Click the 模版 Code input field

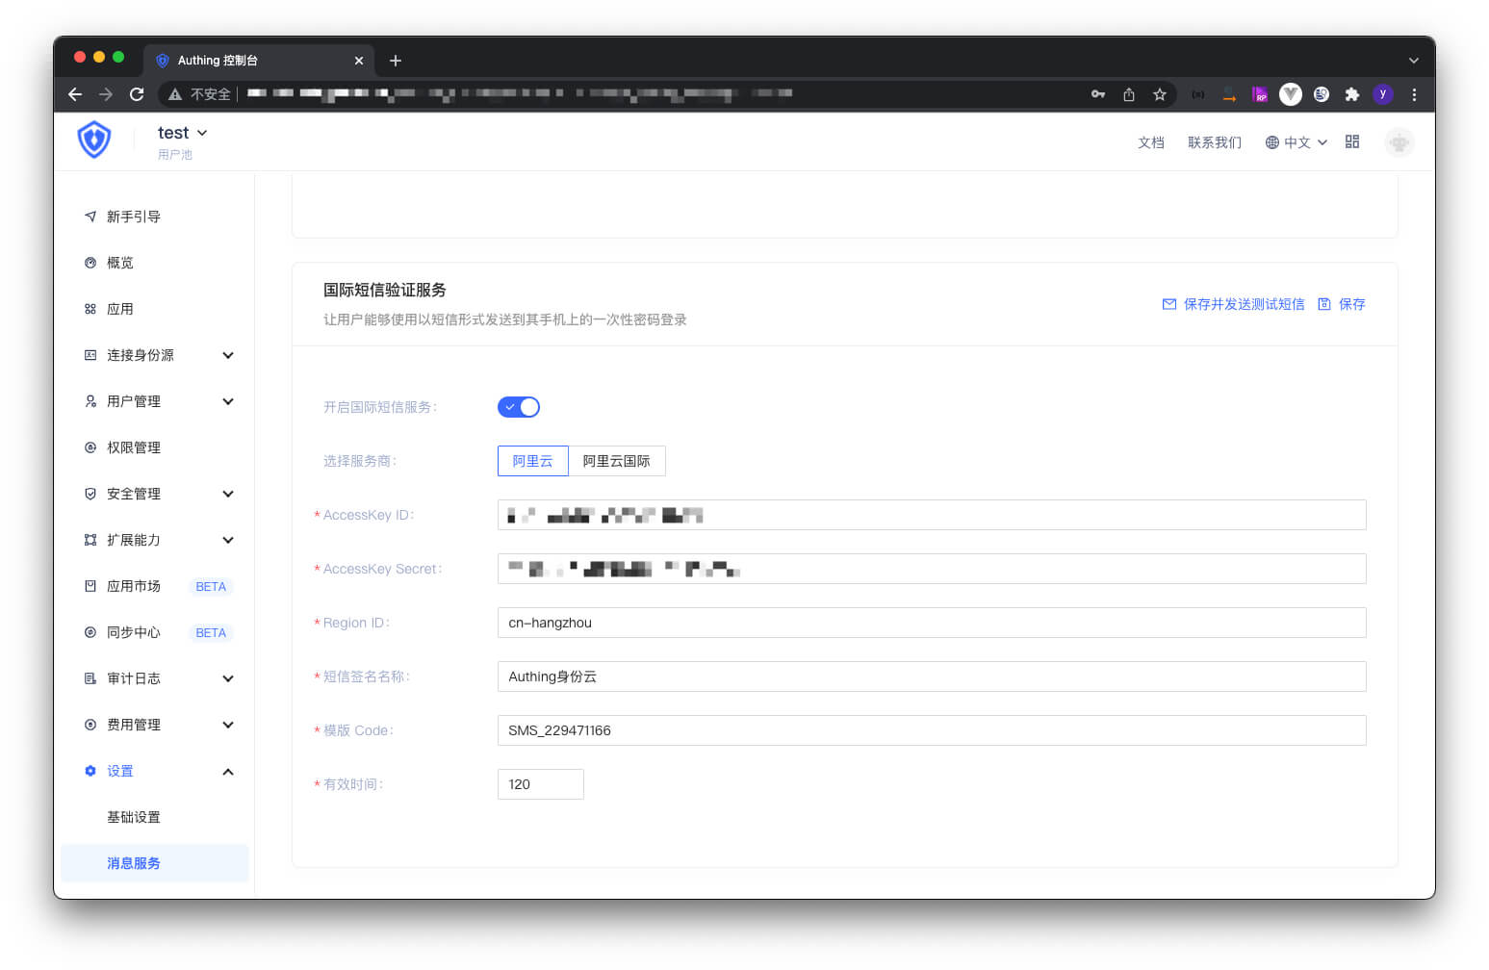click(x=931, y=730)
